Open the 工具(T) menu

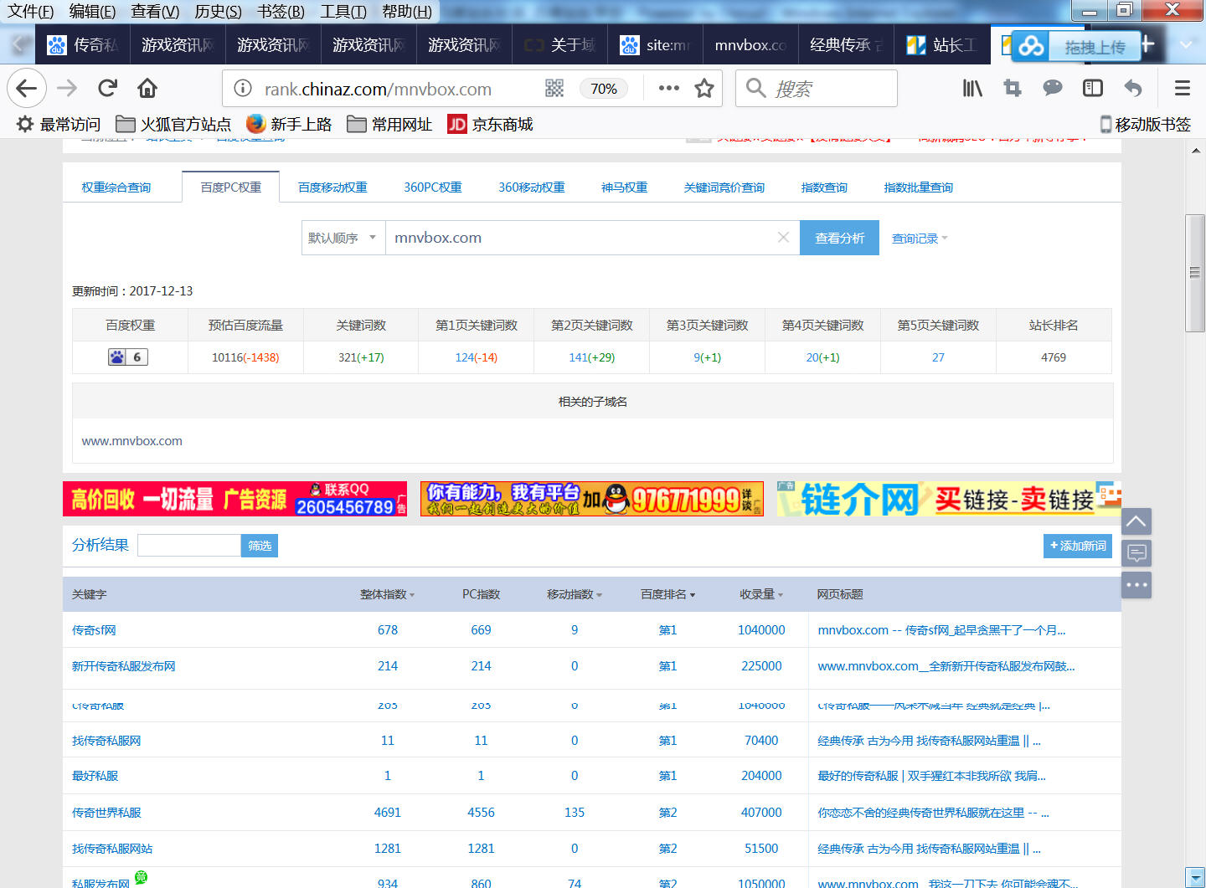tap(343, 11)
